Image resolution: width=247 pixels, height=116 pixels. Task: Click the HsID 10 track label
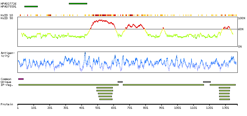tap(7, 15)
